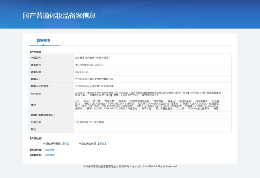The width and height of the screenshot is (260, 178).
Task: Click the 备案人住所地址 label
Action: (40, 86)
